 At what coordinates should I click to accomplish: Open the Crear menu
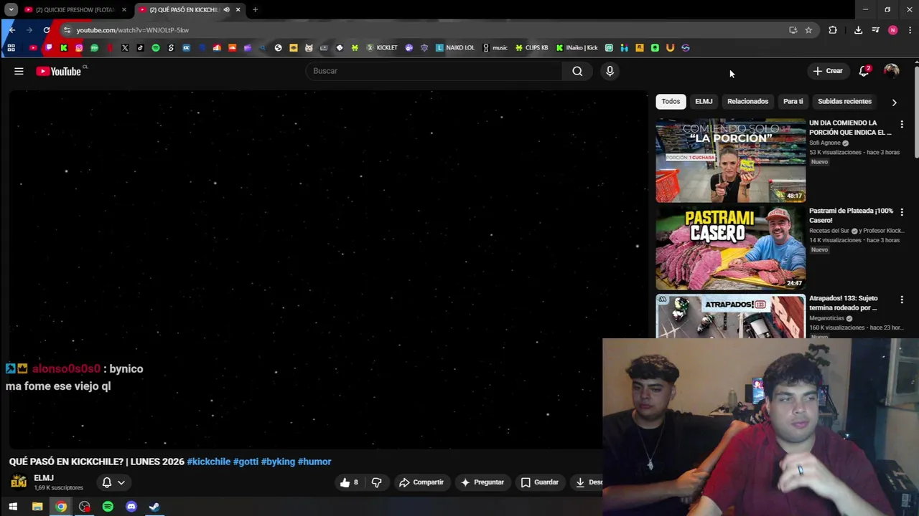[x=828, y=71]
